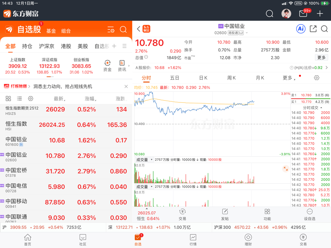Sort watchlist by 涨幅 column
This screenshot has height=248, width=331.
[91, 98]
